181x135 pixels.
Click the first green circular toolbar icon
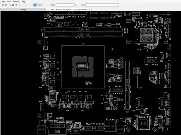click(x=3, y=5)
